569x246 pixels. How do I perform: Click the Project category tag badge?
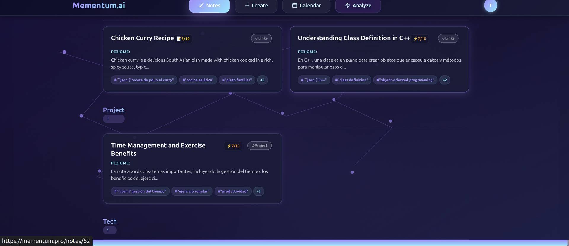point(259,146)
